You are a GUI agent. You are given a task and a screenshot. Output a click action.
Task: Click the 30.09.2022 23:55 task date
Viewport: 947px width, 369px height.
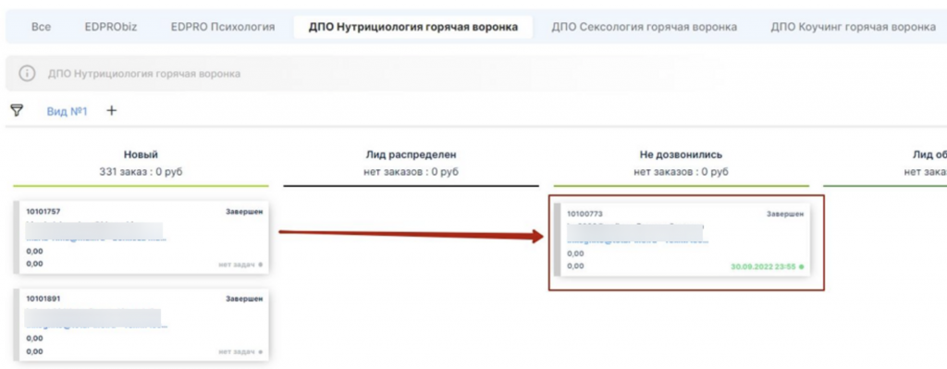[763, 266]
